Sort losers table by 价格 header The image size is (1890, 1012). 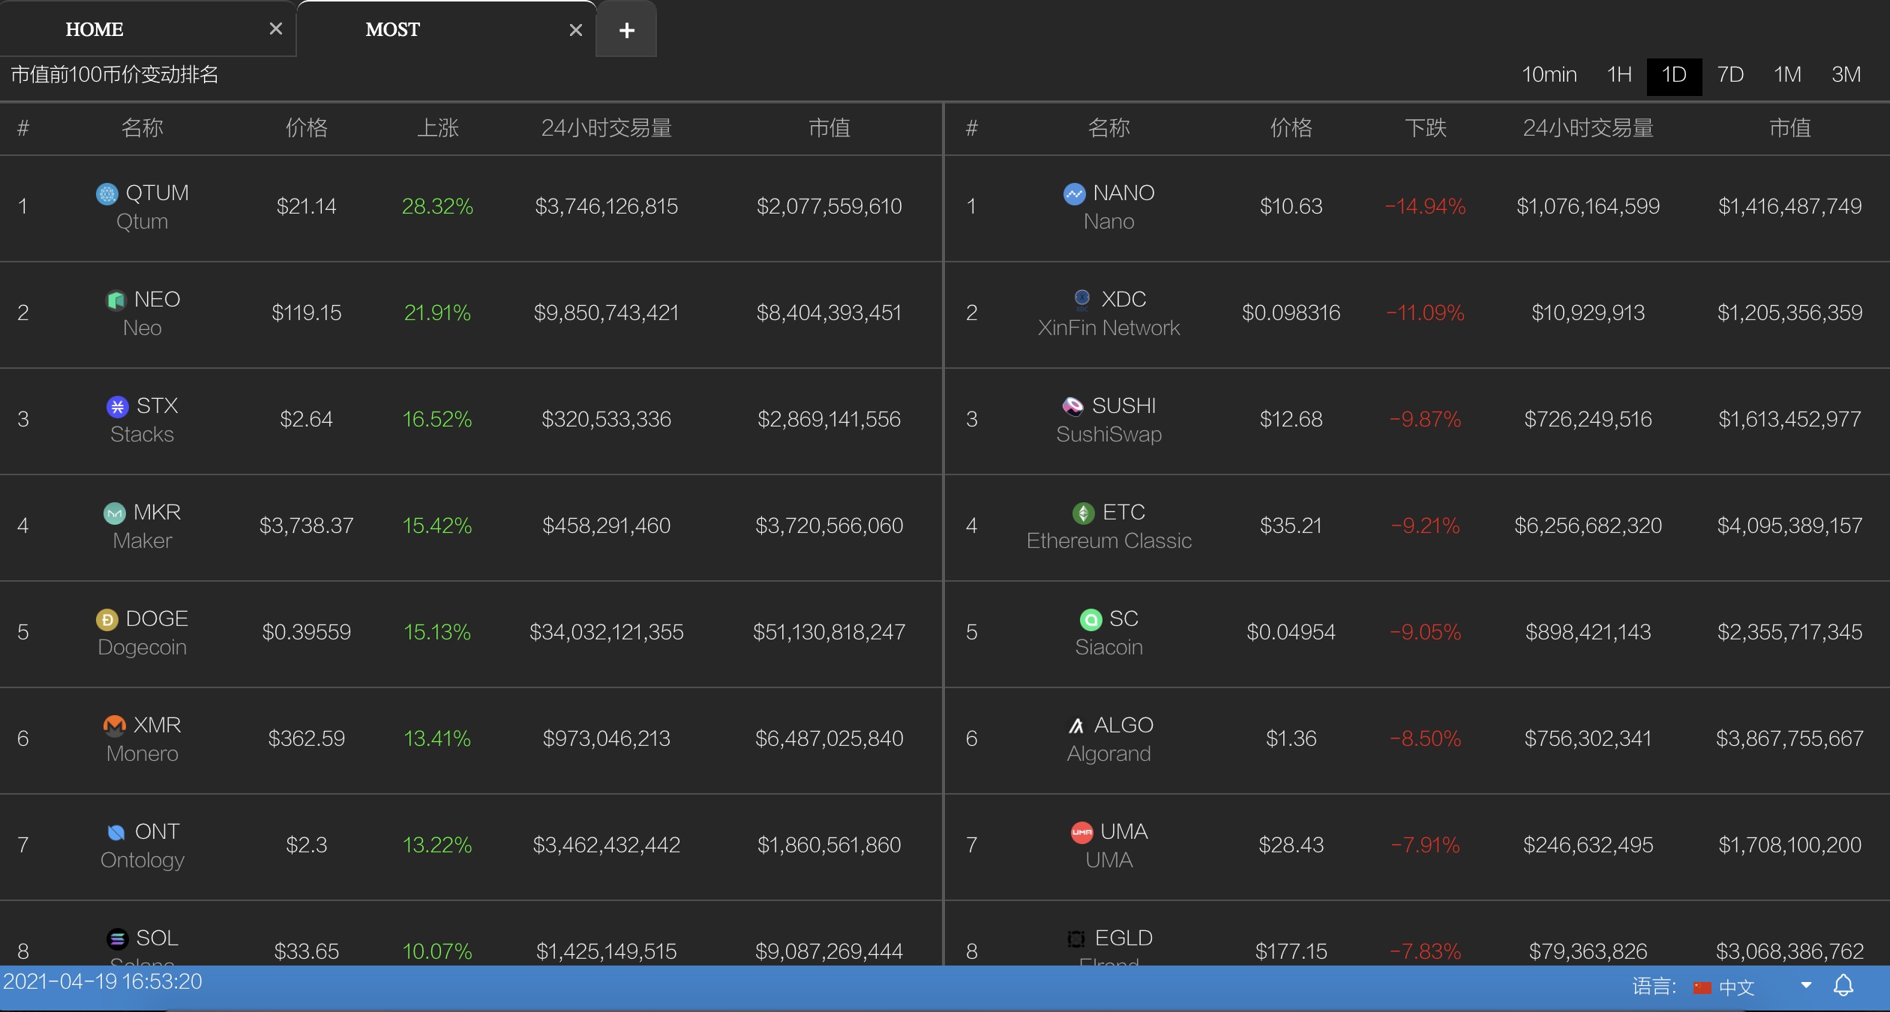(x=1291, y=128)
